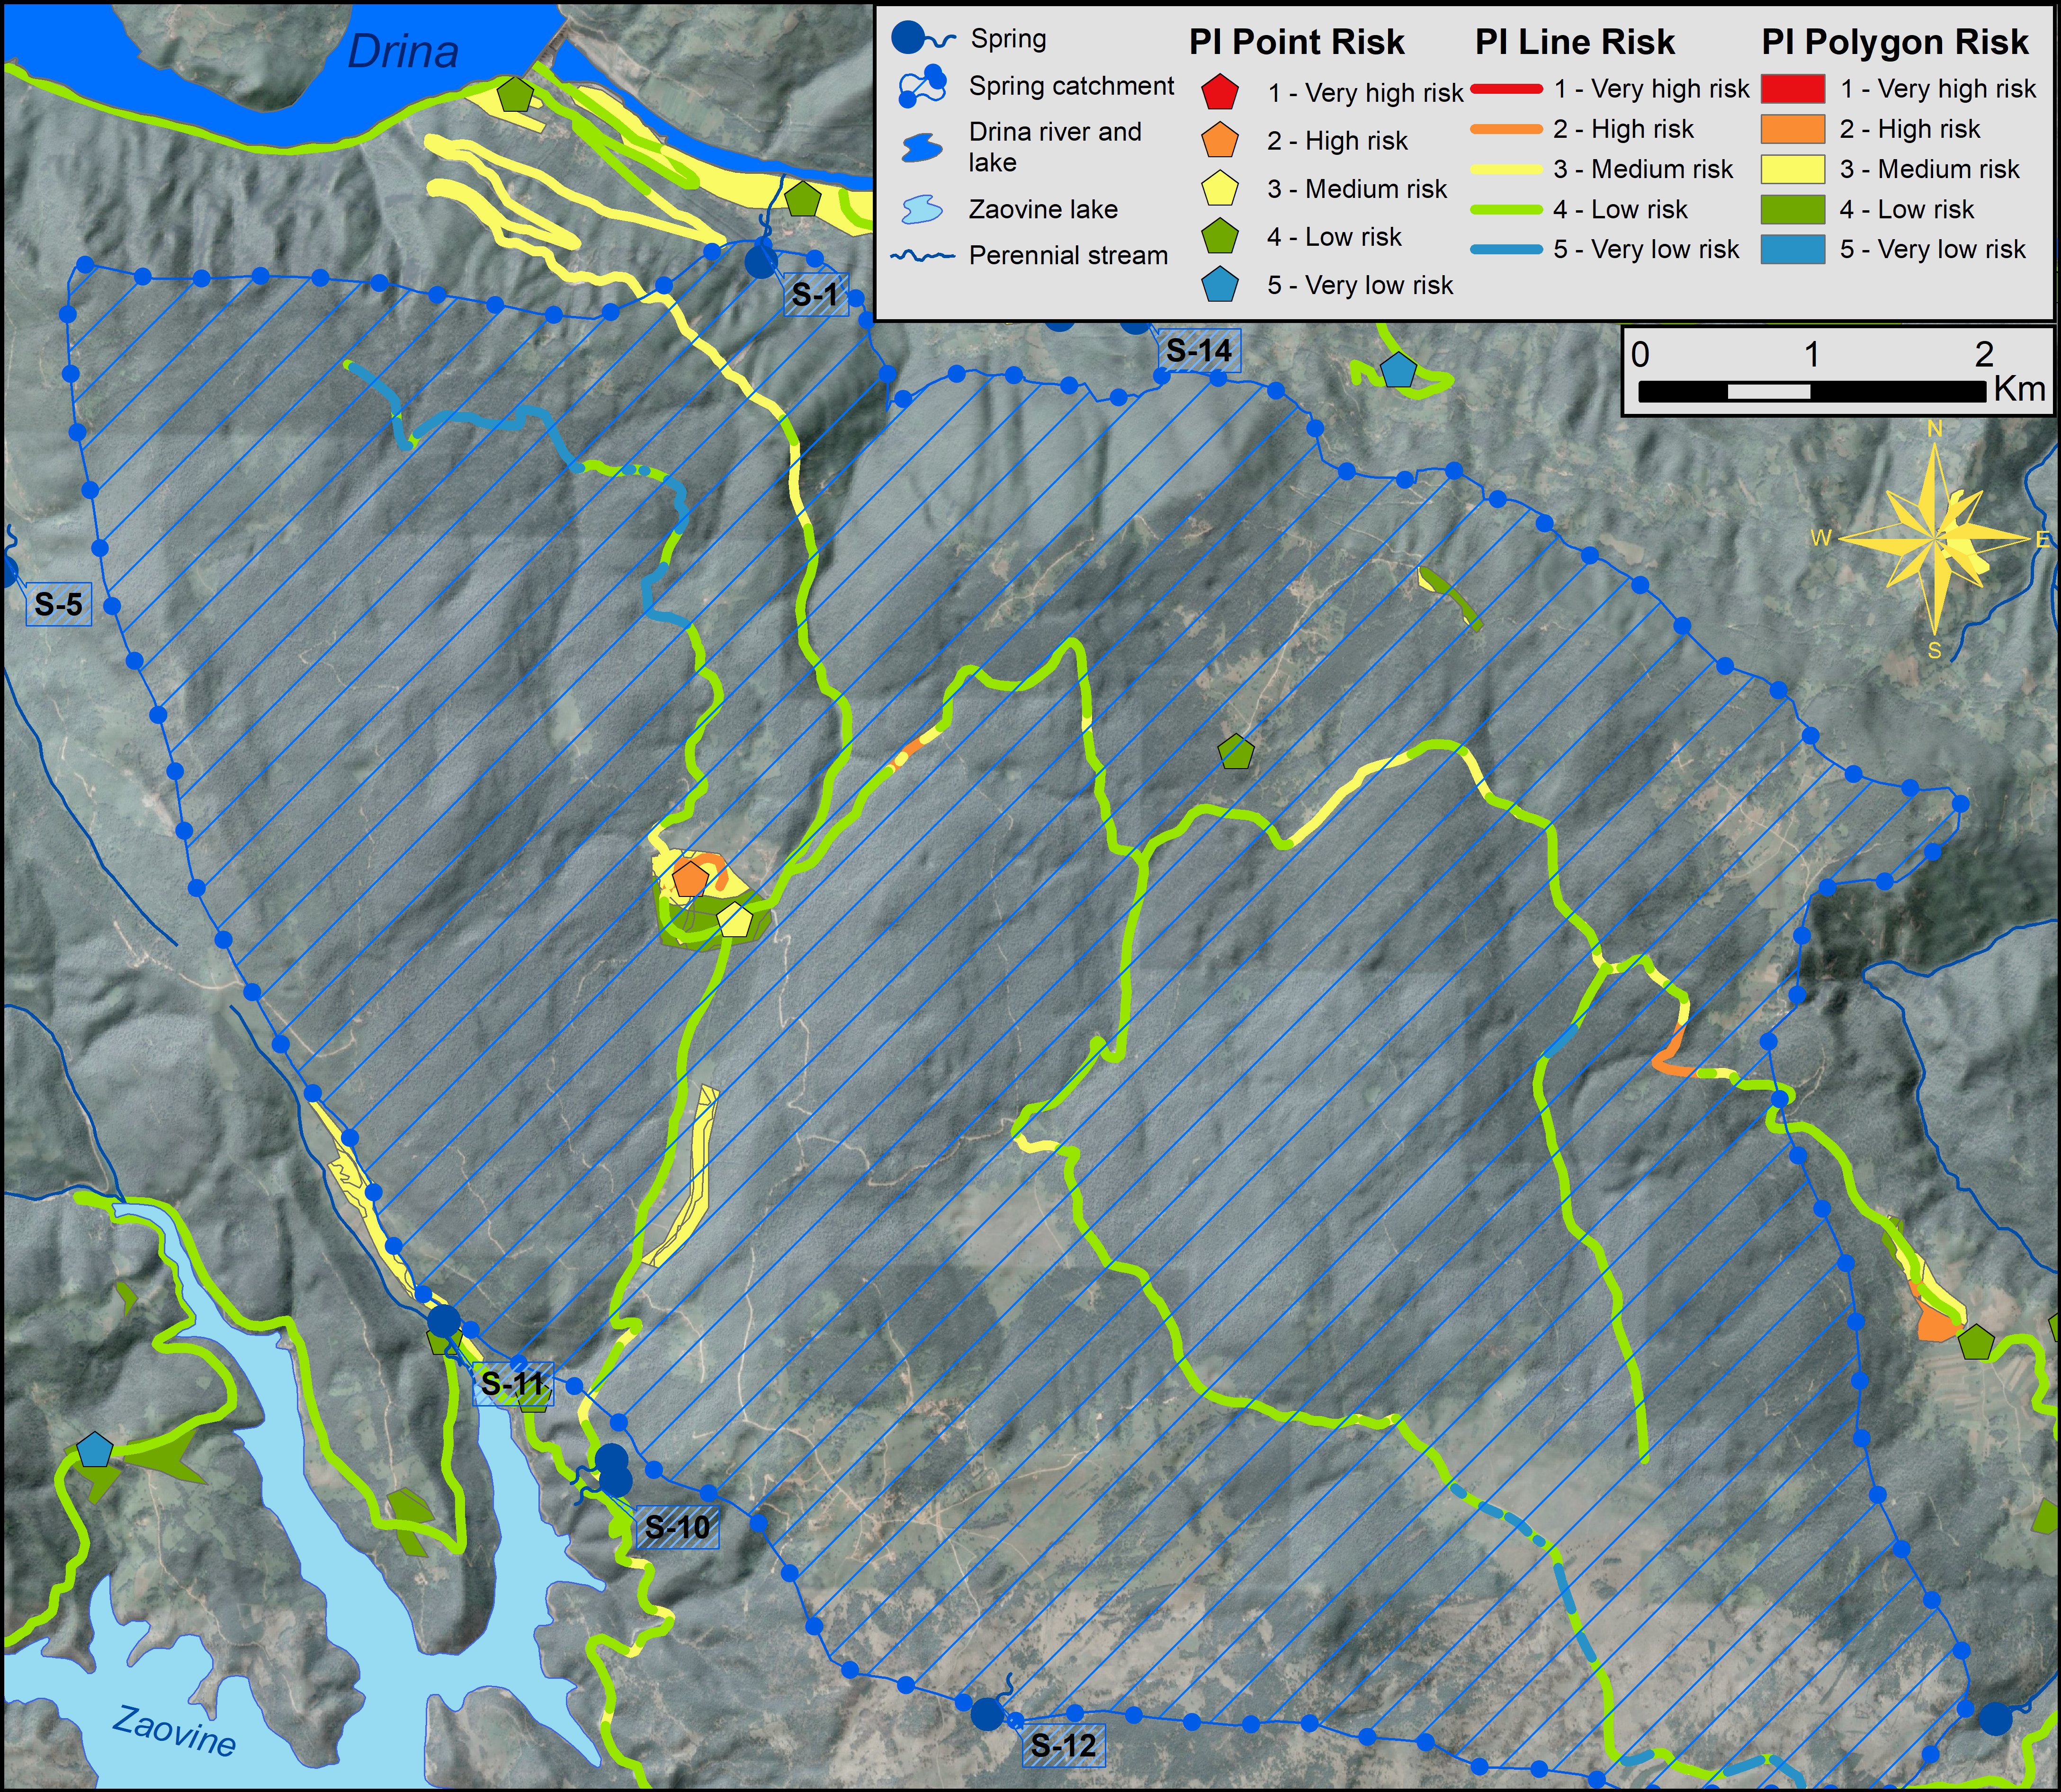Click the green Low risk polygon swatch
This screenshot has height=1792, width=2061.
[x=1793, y=209]
